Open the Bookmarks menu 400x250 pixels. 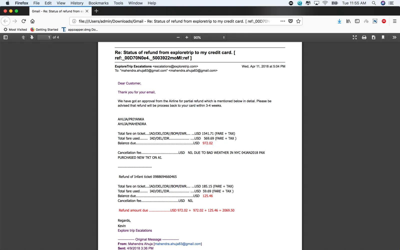tap(98, 3)
